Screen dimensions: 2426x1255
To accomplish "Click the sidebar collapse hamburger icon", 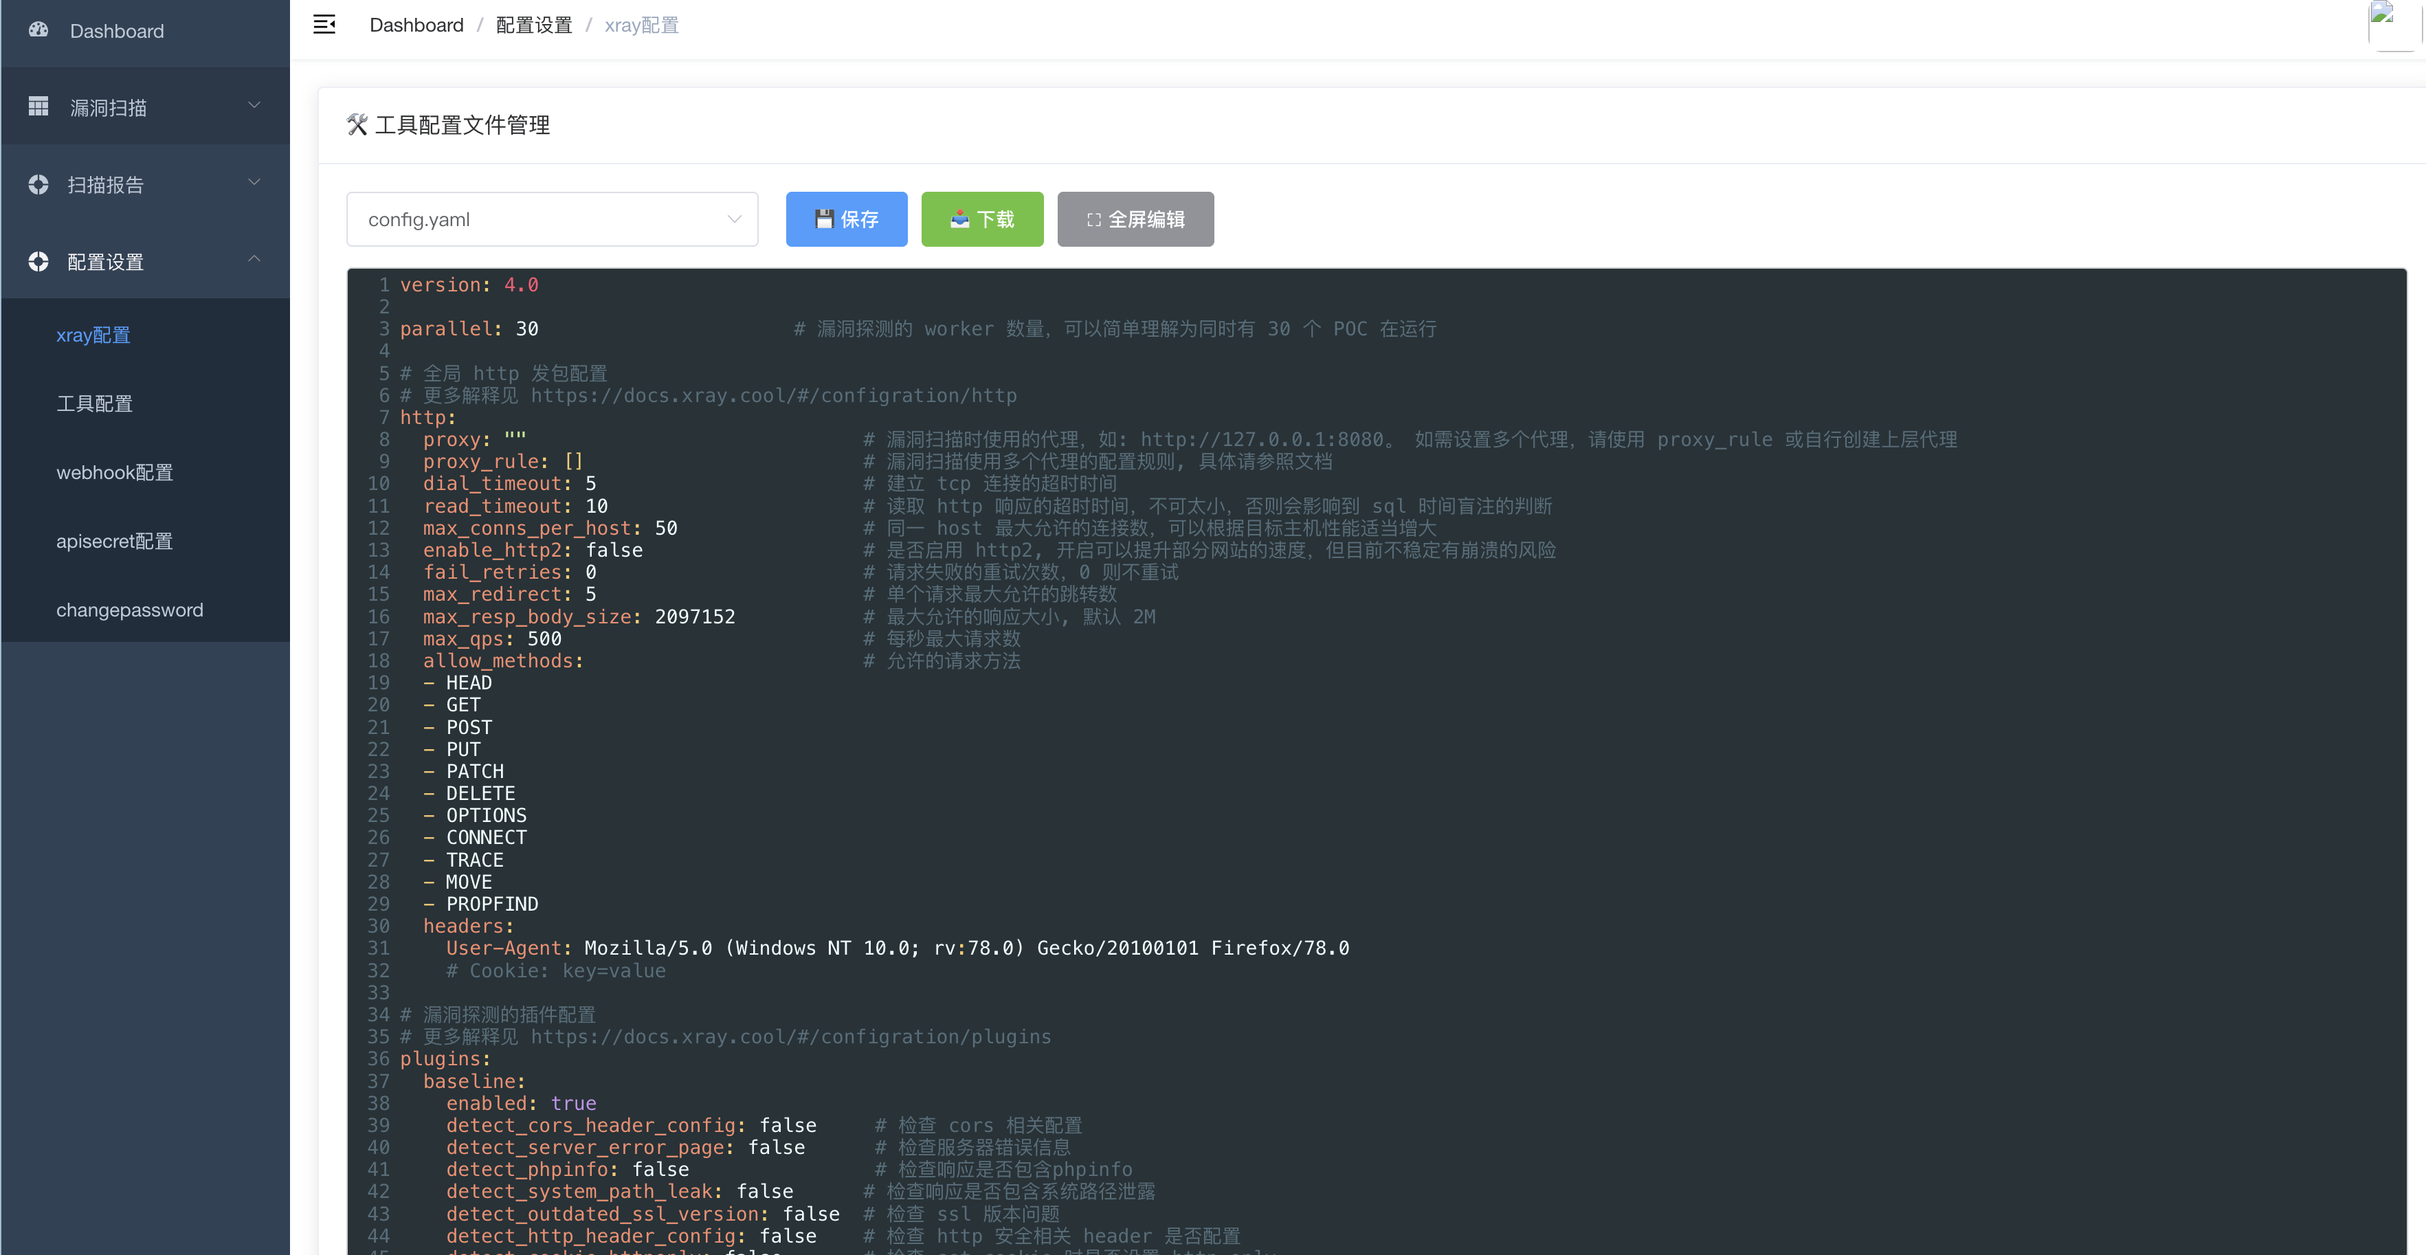I will click(324, 25).
